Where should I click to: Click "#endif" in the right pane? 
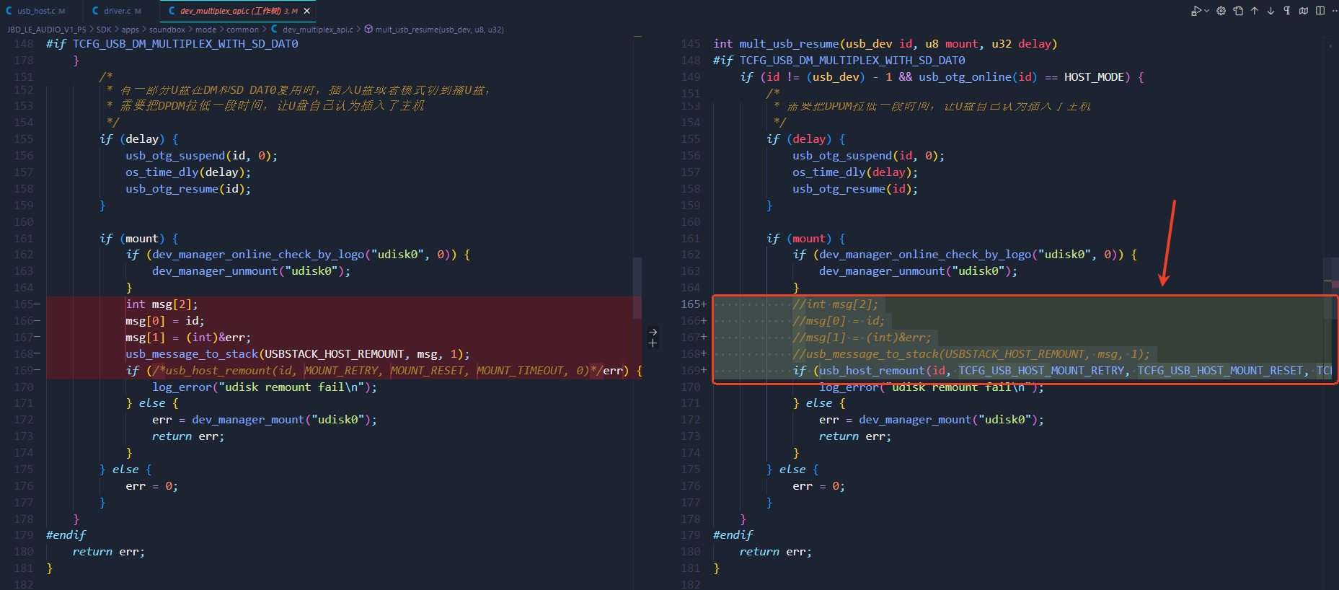(733, 535)
